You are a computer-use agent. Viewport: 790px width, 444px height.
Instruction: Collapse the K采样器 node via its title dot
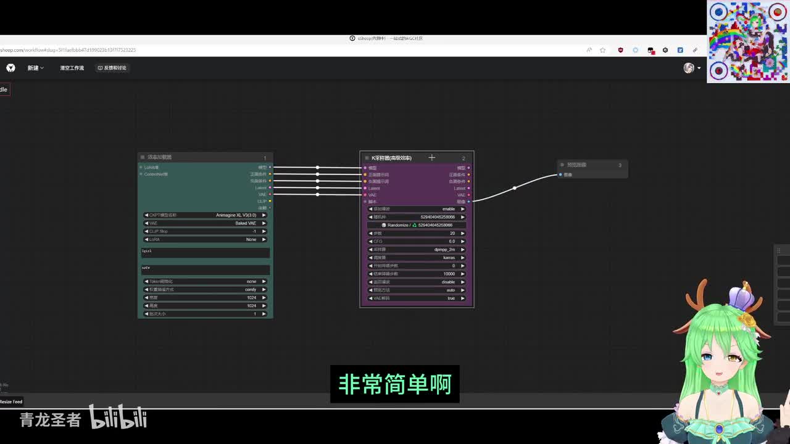[367, 158]
